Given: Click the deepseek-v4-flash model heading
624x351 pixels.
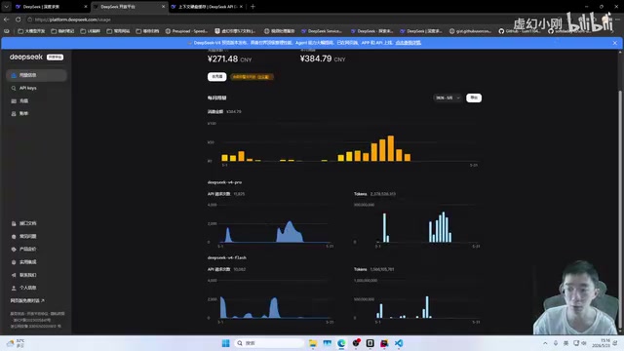Looking at the screenshot, I should tap(227, 257).
